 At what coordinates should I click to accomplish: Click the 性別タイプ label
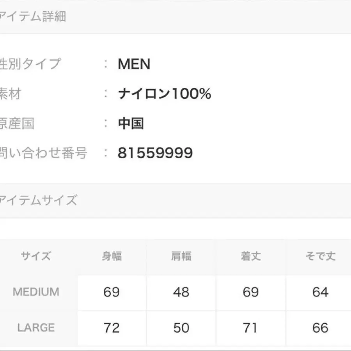30,64
